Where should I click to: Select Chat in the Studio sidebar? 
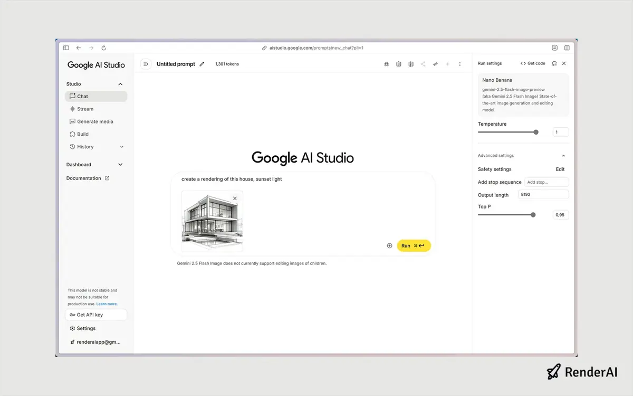(x=82, y=96)
